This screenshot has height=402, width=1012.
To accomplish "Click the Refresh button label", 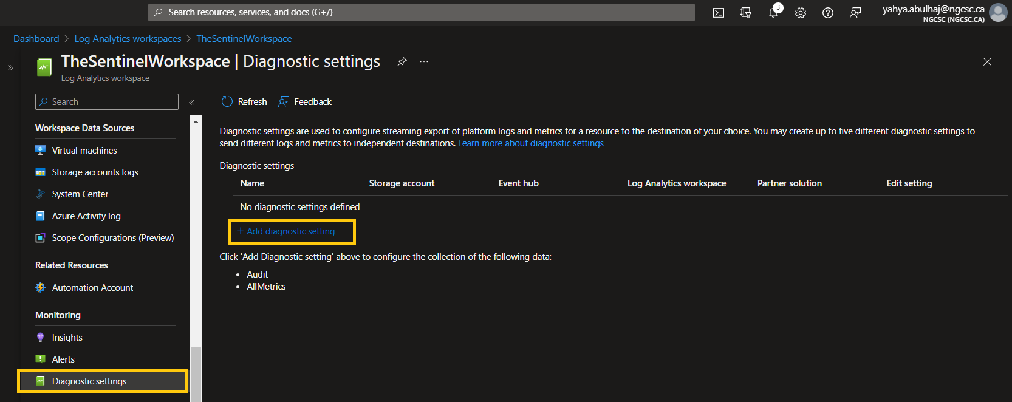I will pyautogui.click(x=252, y=102).
